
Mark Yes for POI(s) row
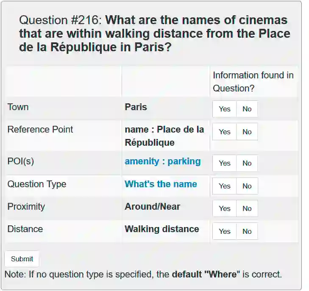[224, 163]
